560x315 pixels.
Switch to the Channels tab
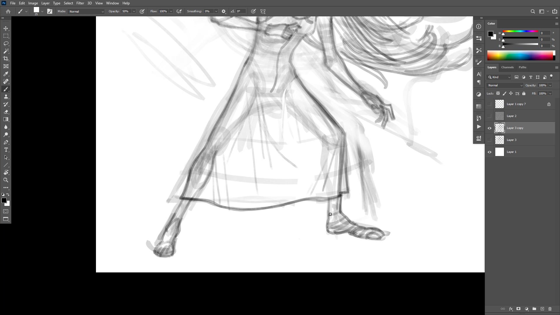(507, 67)
